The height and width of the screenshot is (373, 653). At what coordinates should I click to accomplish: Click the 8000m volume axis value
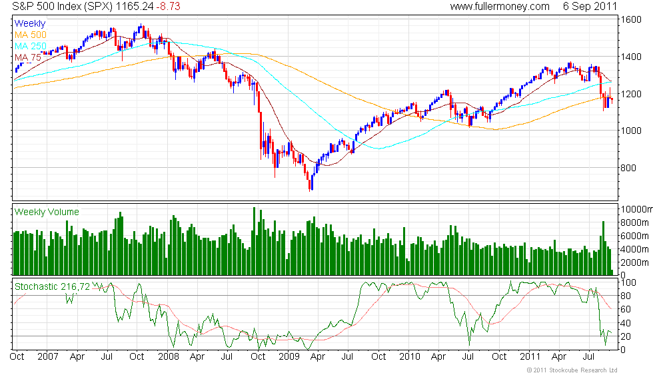[634, 222]
